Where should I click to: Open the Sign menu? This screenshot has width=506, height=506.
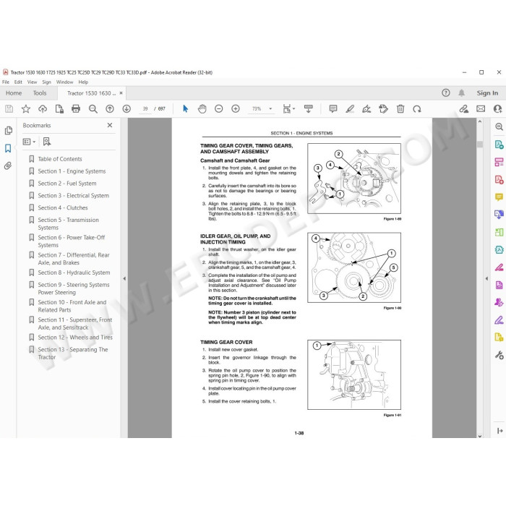coord(46,82)
